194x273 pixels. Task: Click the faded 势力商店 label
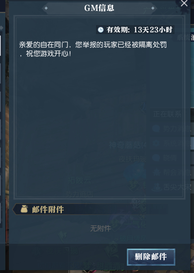coord(79,194)
